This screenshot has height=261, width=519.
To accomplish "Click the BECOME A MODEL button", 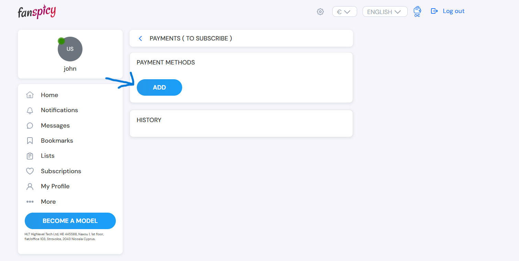I will pos(70,221).
